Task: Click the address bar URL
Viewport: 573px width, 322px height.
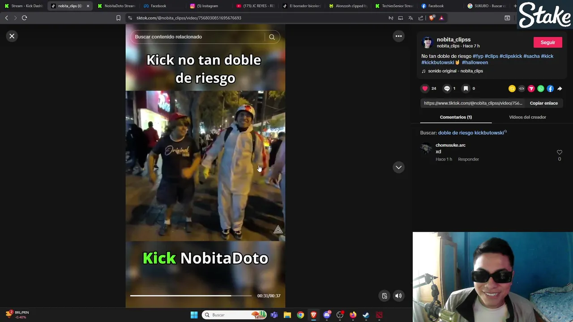Action: pos(189,18)
